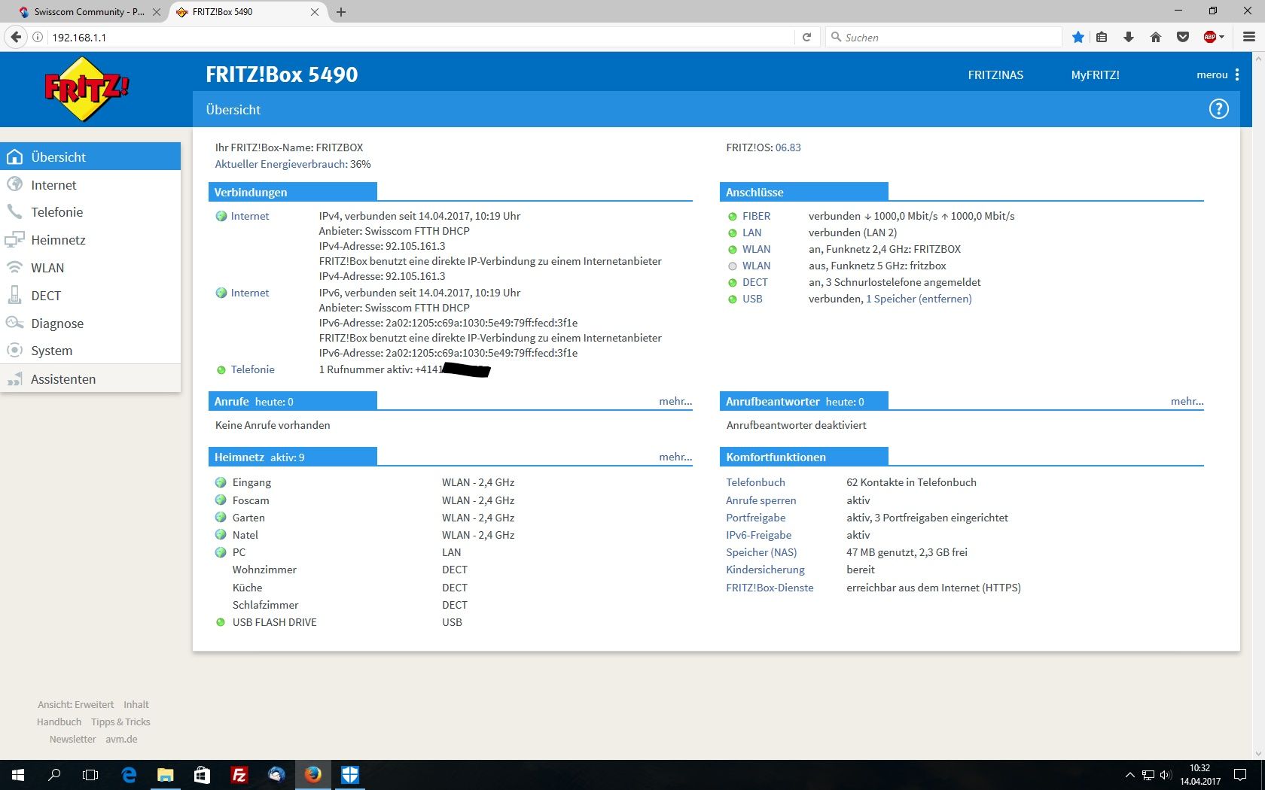Viewport: 1265px width, 790px height.
Task: Click the USB link under Anschlüsse
Action: click(x=752, y=299)
